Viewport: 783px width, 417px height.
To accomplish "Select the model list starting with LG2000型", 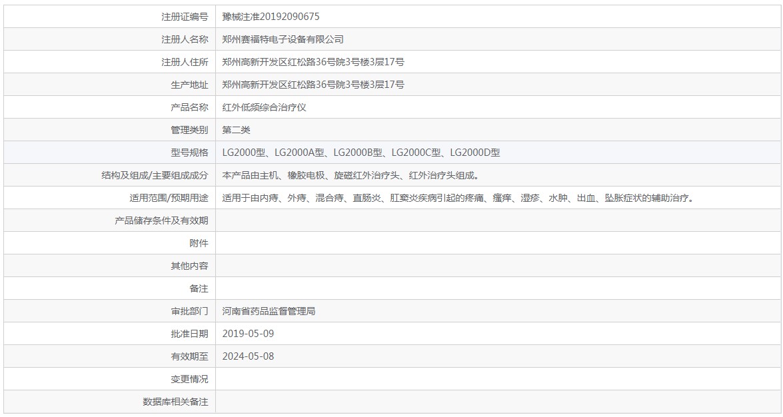I will (x=361, y=153).
